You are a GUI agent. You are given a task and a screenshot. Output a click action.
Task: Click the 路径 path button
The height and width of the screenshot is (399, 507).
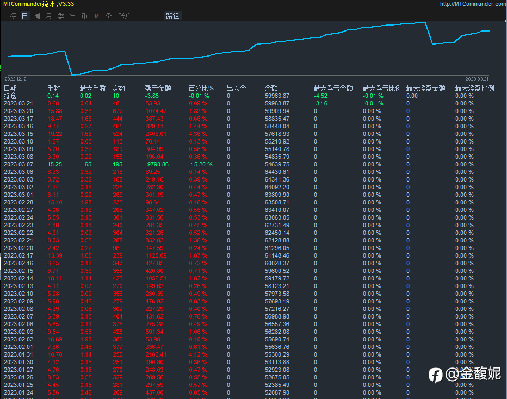pyautogui.click(x=172, y=16)
